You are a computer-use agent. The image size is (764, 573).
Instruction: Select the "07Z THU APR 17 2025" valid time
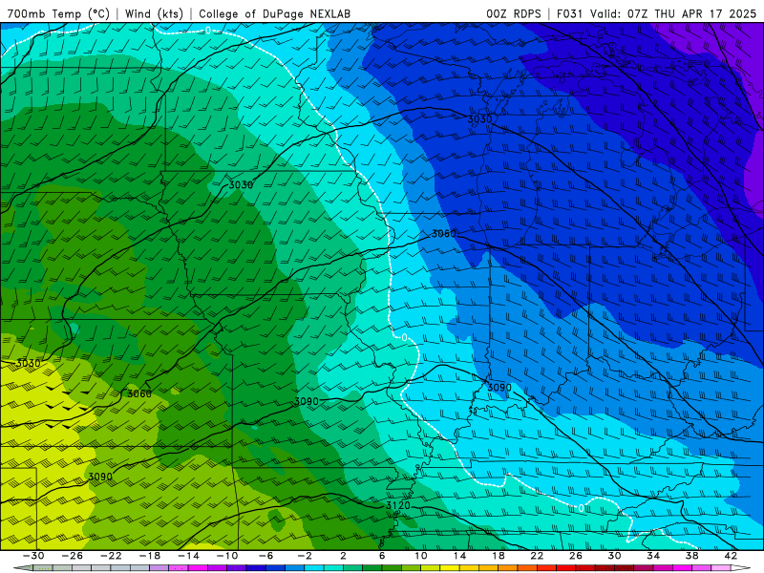pos(691,13)
